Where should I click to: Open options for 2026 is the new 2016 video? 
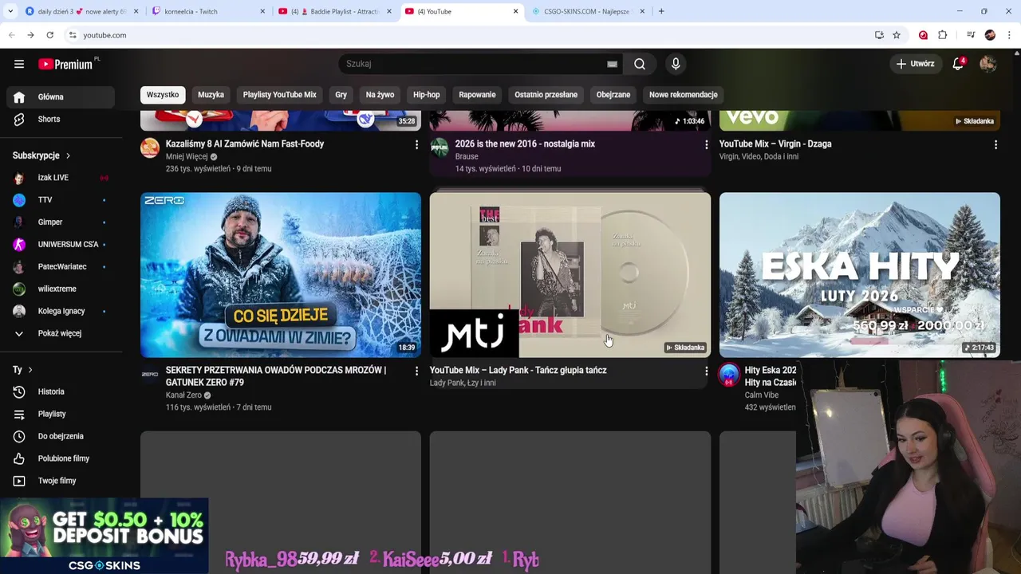point(706,144)
